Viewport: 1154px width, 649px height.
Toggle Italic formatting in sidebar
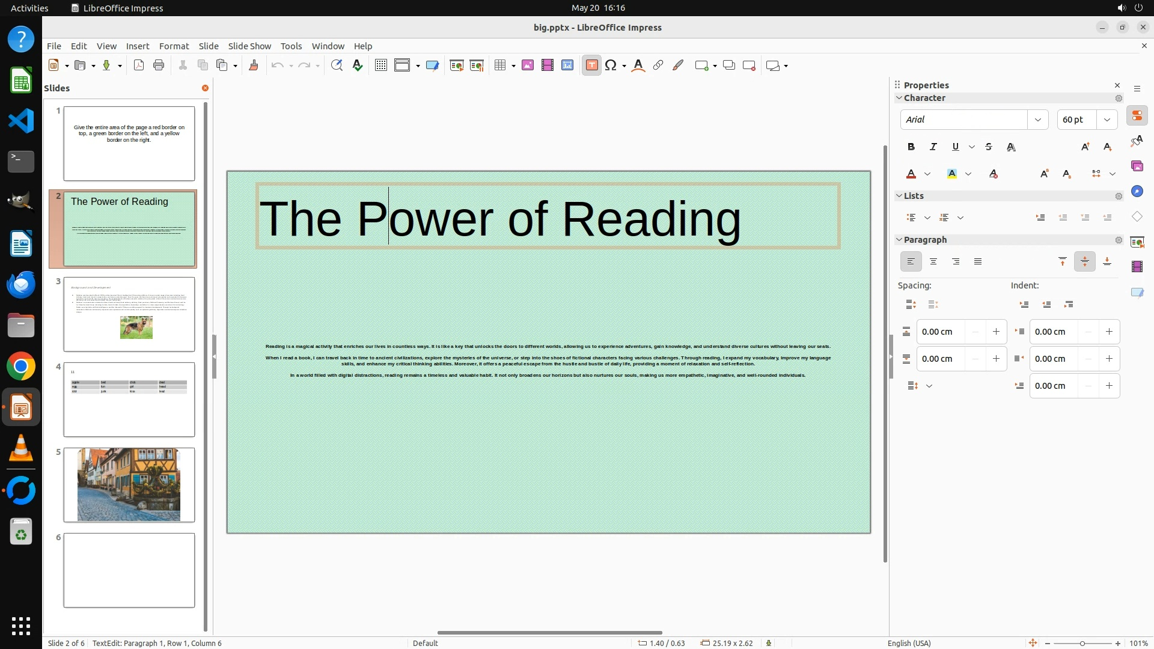click(x=933, y=147)
